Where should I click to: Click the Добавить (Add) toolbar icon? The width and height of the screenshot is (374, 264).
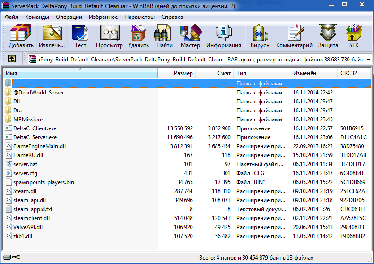(x=21, y=37)
